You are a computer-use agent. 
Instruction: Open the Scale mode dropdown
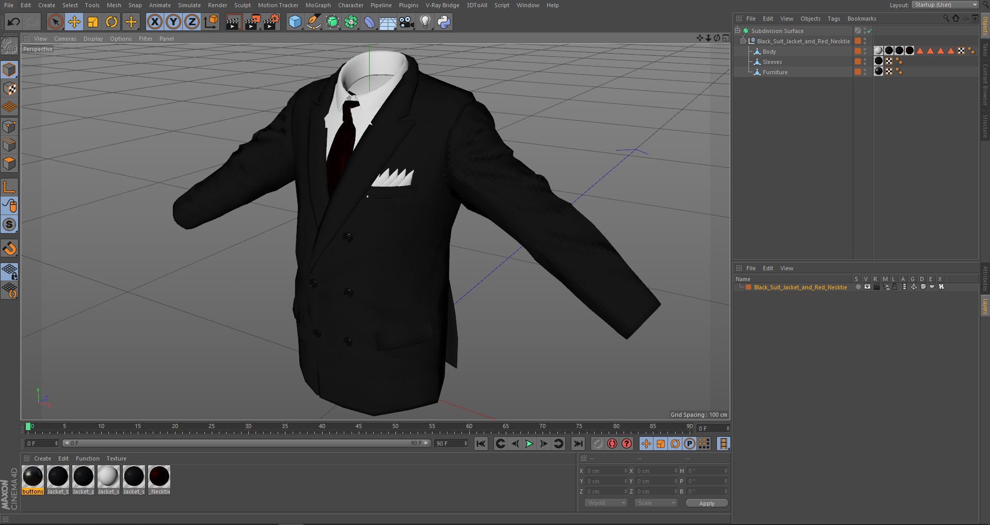[x=656, y=503]
